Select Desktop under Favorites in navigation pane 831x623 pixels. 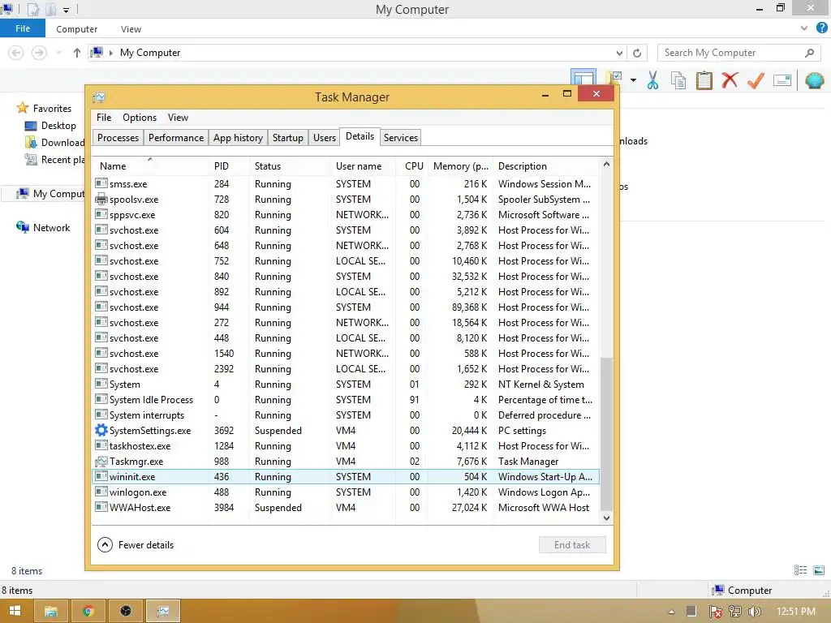(51, 126)
